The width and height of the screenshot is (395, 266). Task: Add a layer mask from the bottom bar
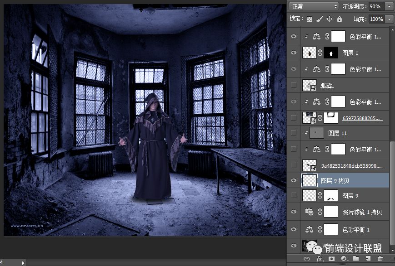coord(331,259)
